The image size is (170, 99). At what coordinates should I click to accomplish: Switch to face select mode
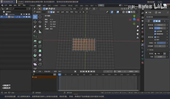pyautogui.click(x=54, y=12)
